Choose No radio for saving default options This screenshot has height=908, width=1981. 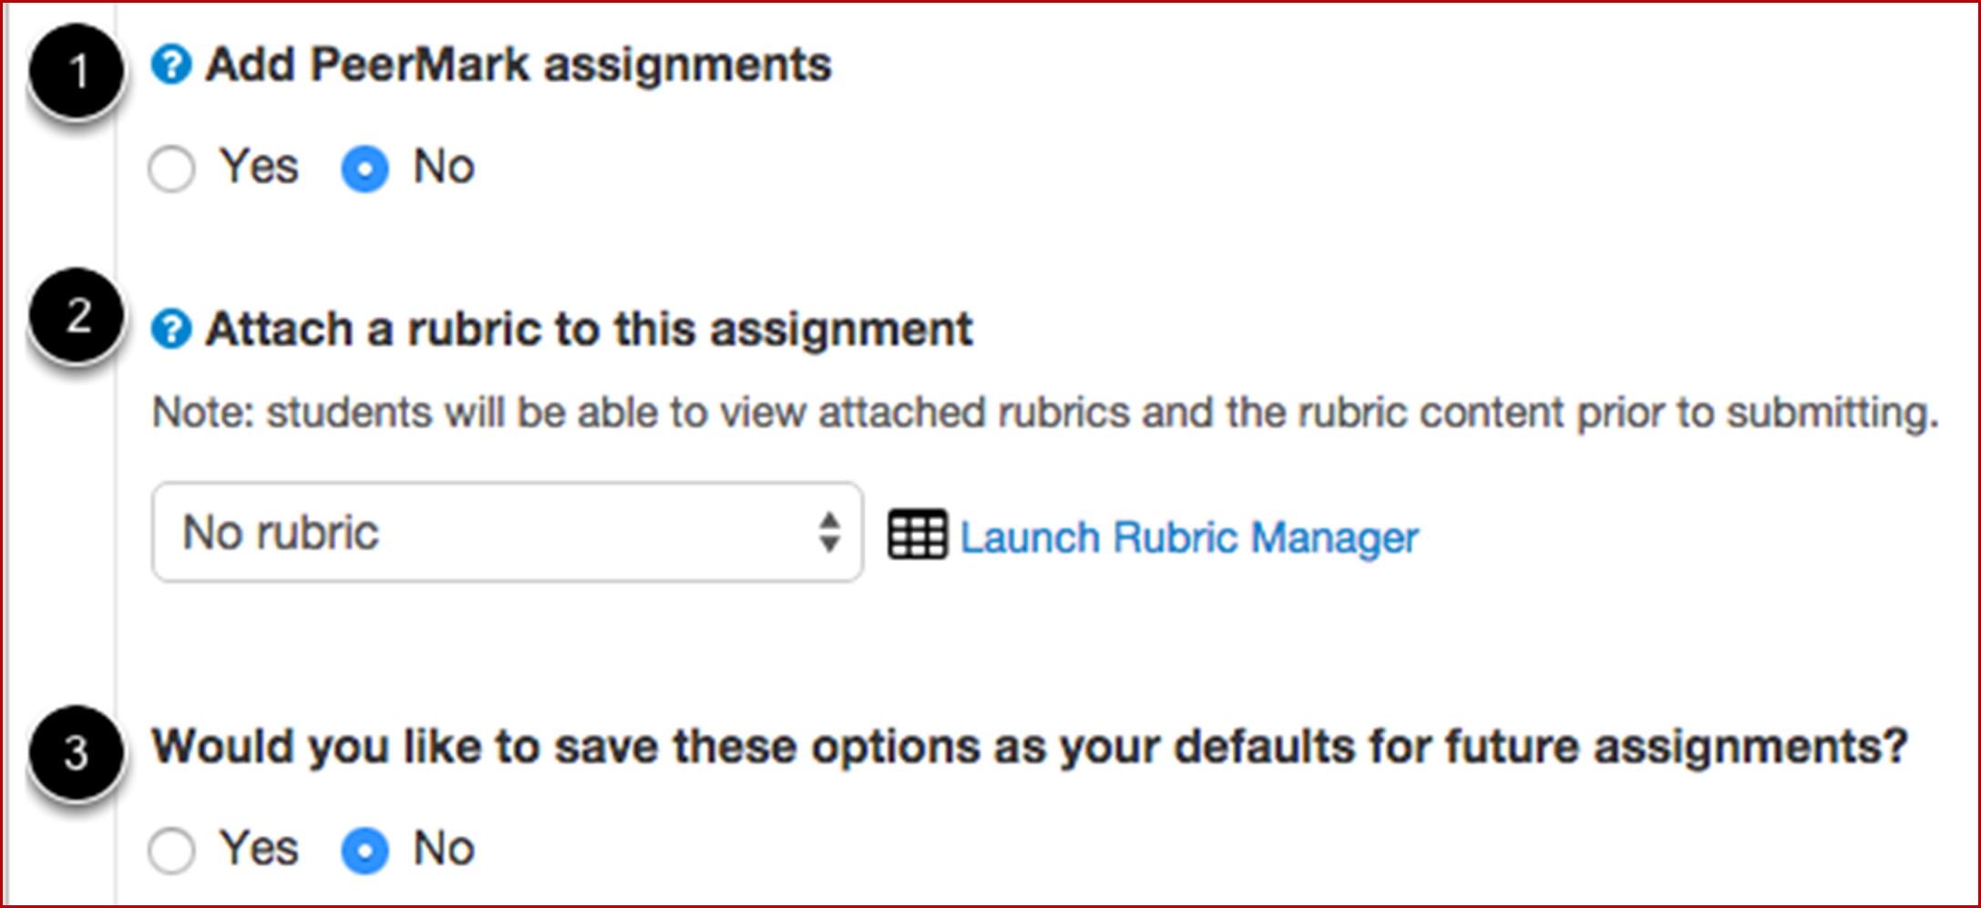[364, 851]
